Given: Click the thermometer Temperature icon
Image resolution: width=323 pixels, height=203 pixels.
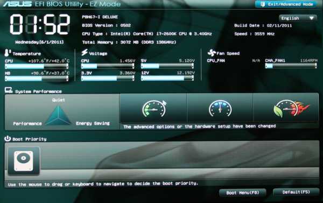Looking at the screenshot, I should tap(8, 53).
